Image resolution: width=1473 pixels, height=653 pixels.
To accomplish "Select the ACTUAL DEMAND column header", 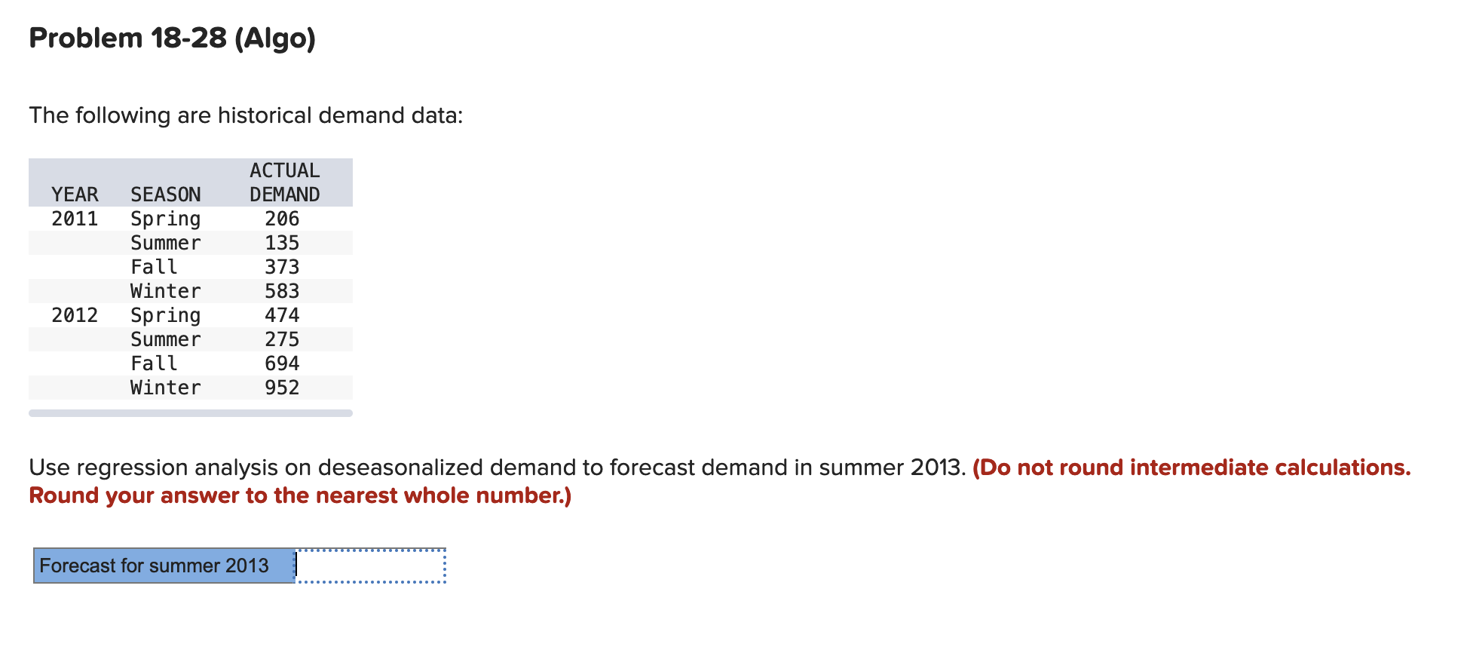I will (283, 182).
